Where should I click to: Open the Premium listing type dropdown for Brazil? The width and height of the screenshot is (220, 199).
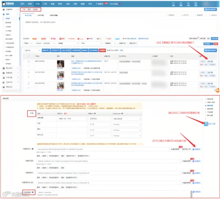pos(127,125)
